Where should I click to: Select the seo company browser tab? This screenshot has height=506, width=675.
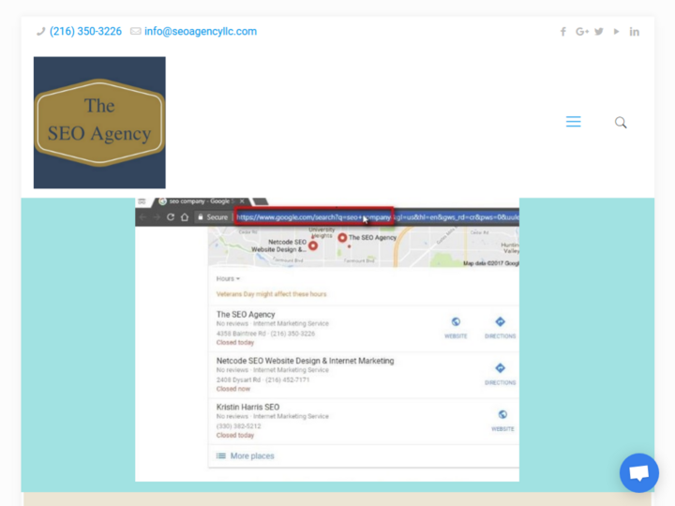[194, 201]
